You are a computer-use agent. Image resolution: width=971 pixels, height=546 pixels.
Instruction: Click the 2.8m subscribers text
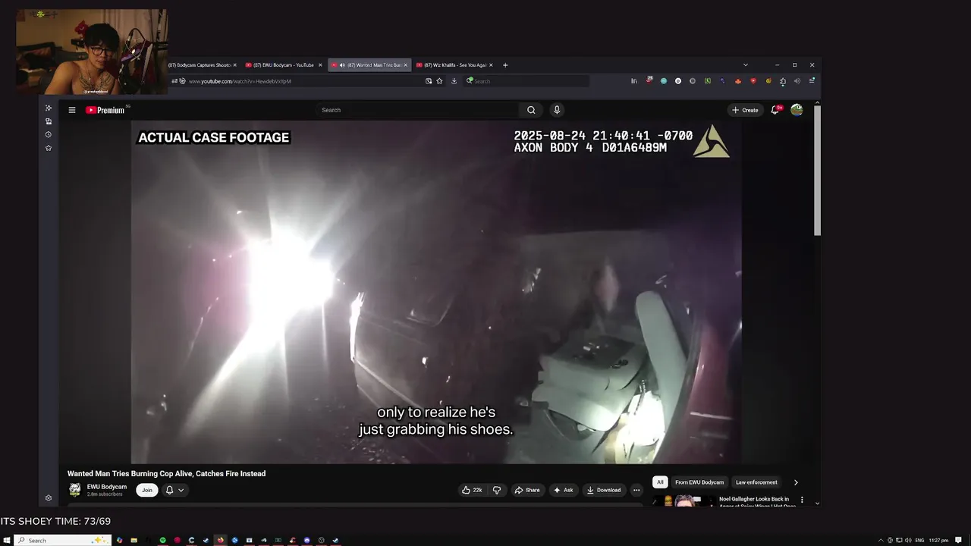(105, 494)
